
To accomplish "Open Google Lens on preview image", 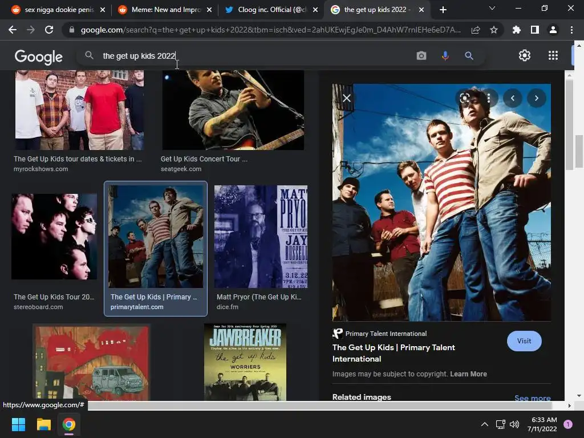I will [x=464, y=98].
